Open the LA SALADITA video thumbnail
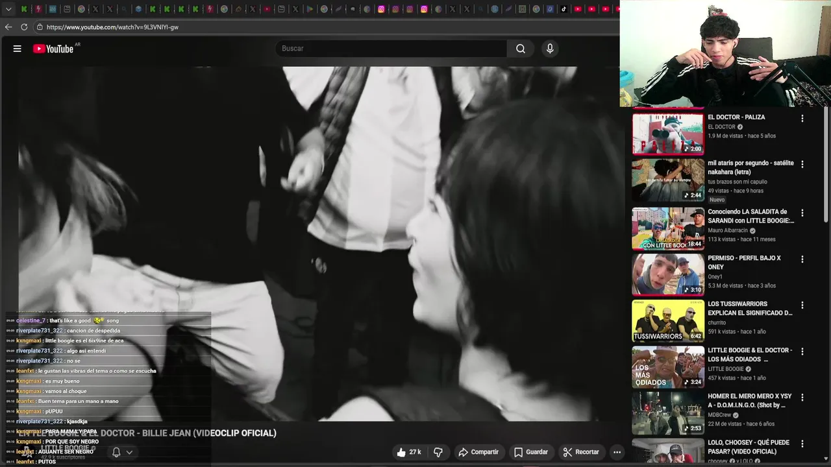Viewport: 831px width, 467px height. coord(668,228)
